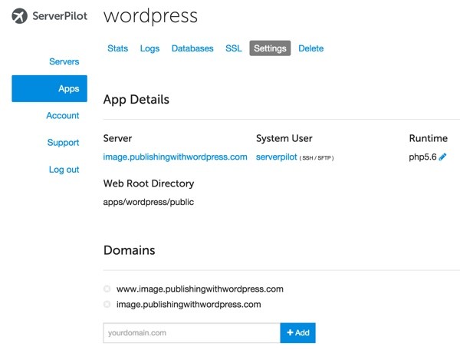Image resolution: width=460 pixels, height=350 pixels.
Task: Click the App Details heading
Action: pyautogui.click(x=136, y=99)
